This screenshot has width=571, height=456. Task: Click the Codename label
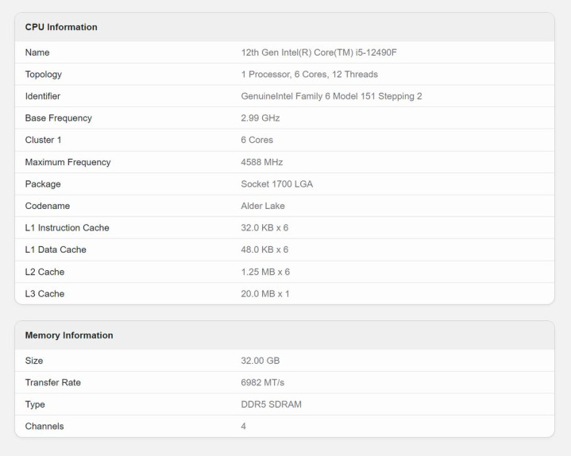point(48,206)
